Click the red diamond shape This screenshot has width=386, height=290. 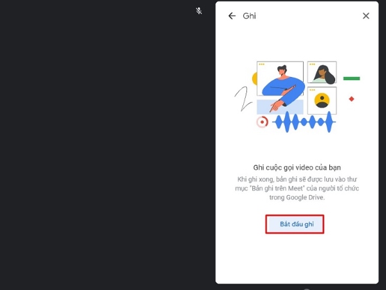click(351, 99)
